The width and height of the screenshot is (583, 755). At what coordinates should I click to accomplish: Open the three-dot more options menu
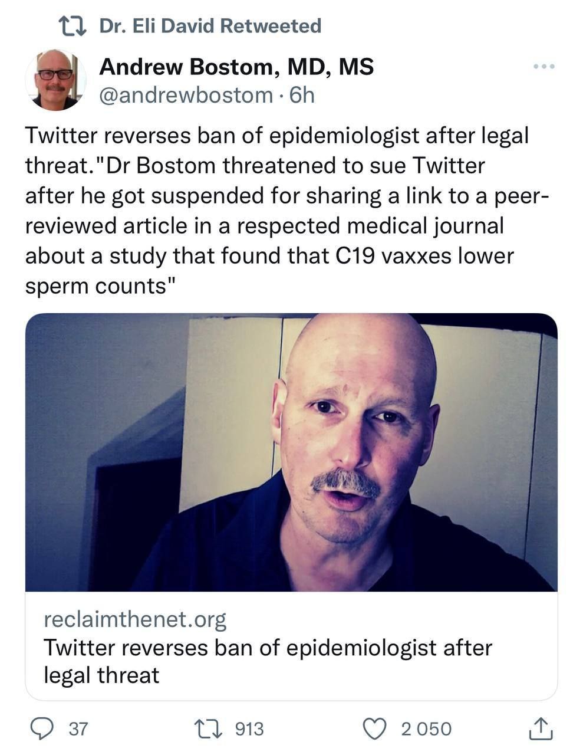coord(544,67)
